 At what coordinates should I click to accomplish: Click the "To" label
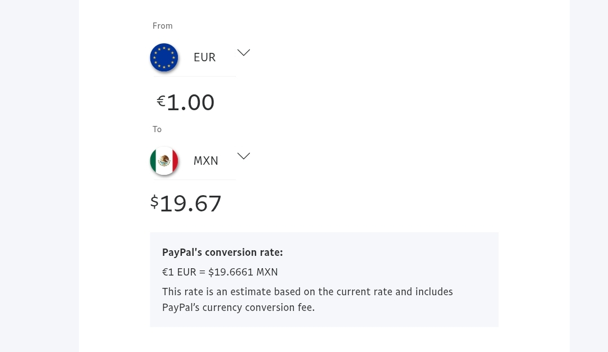(x=157, y=129)
